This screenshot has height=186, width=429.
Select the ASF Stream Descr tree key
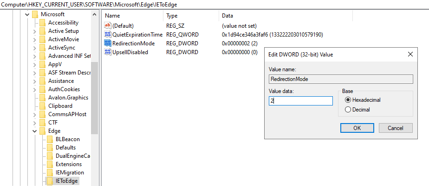click(69, 73)
